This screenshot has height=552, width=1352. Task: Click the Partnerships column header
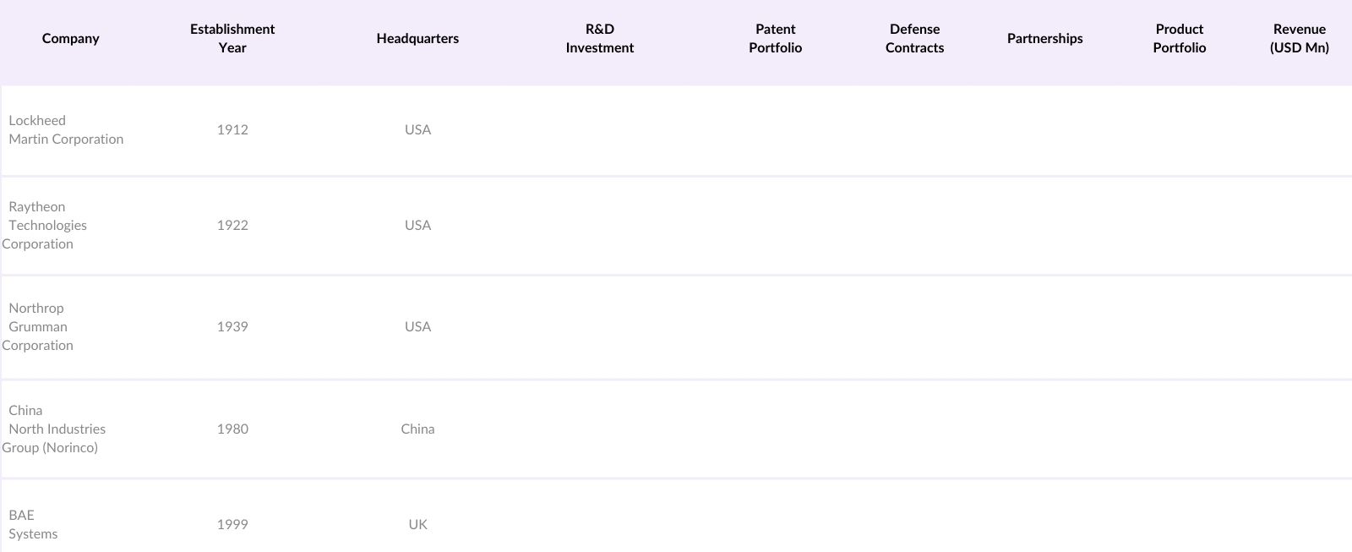click(1044, 39)
